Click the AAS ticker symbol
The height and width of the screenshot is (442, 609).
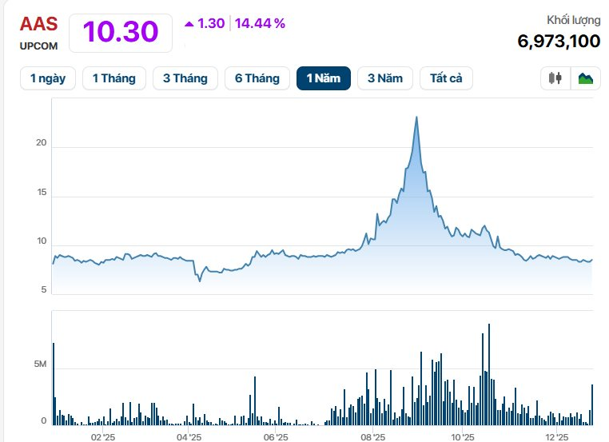coord(38,23)
